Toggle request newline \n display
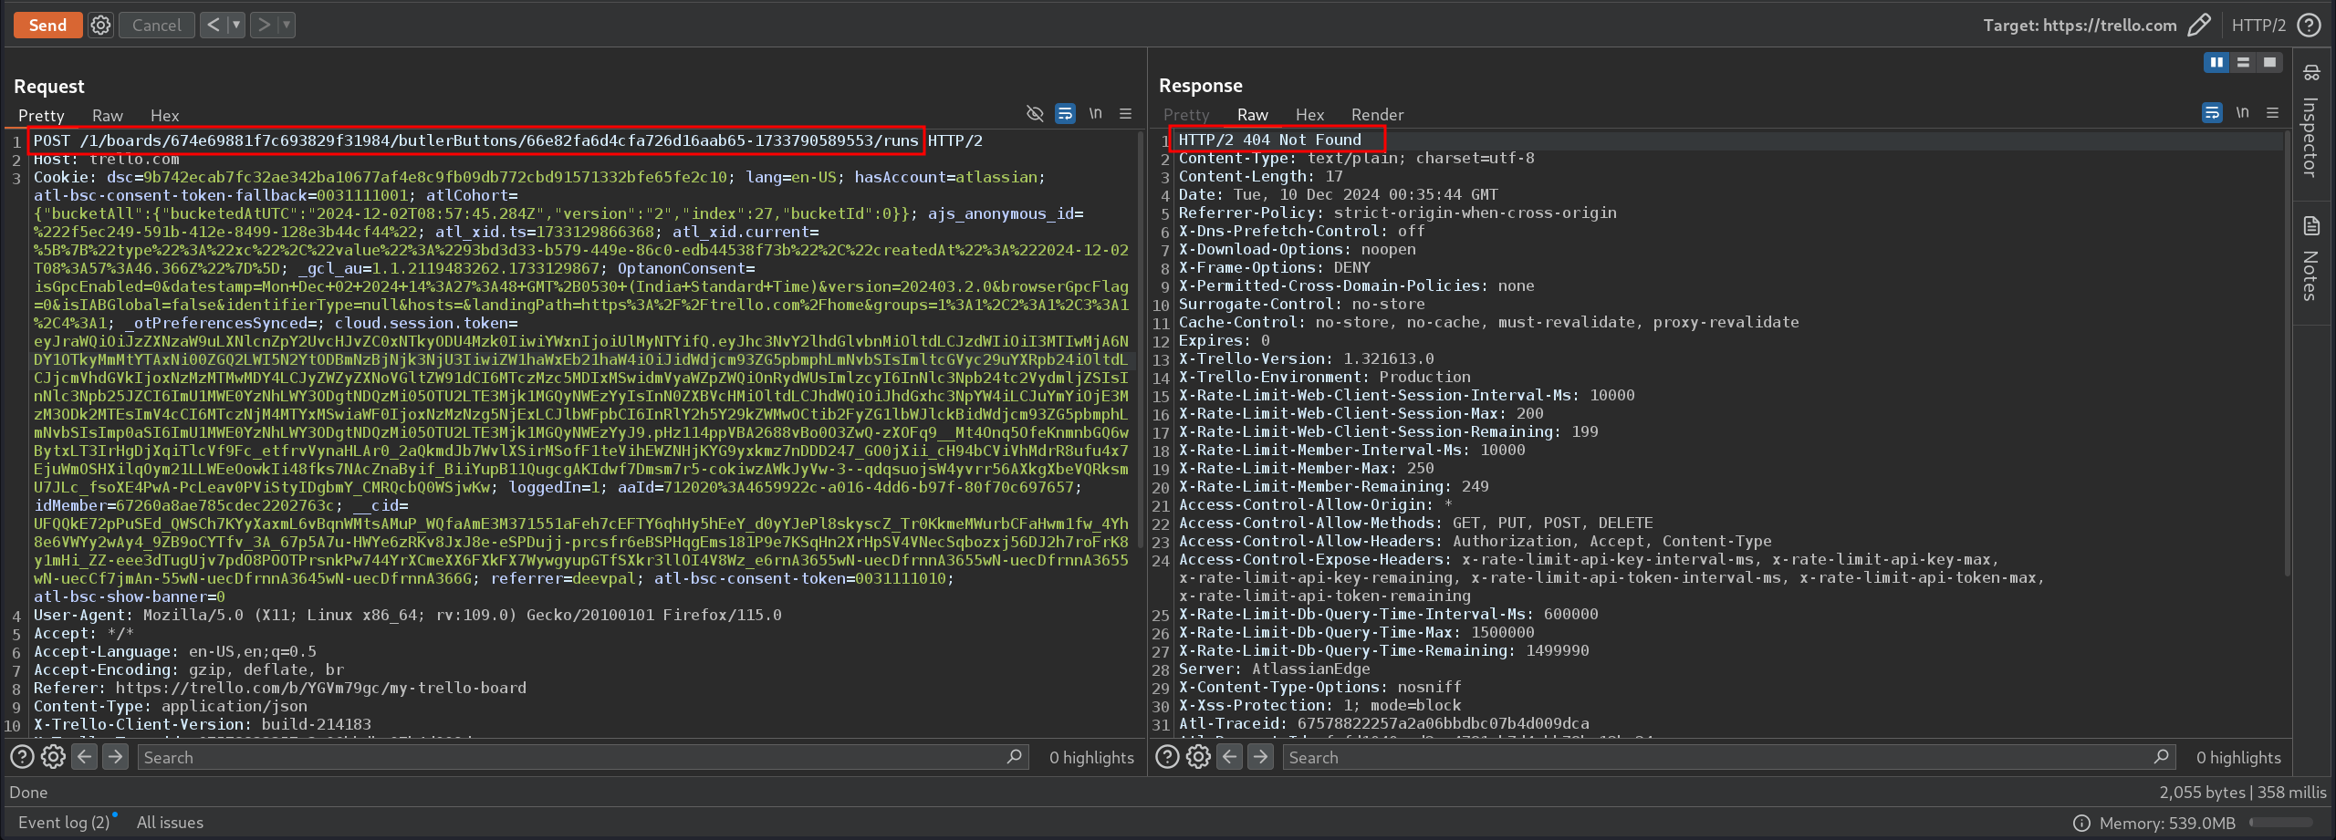Image resolution: width=2336 pixels, height=840 pixels. (x=1095, y=114)
